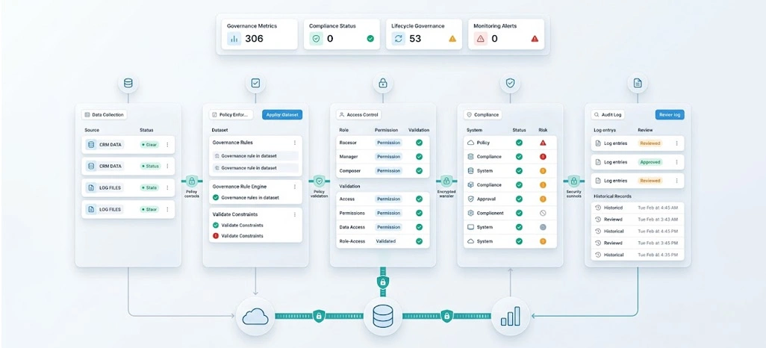
Task: Select the shield icon above Compliance panel
Action: [510, 83]
